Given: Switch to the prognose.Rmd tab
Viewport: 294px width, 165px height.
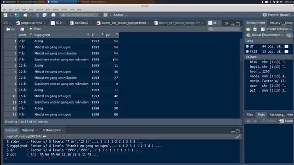Looking at the screenshot, I should [32, 23].
